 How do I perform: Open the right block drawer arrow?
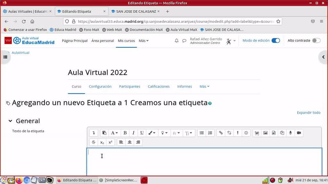(324, 57)
